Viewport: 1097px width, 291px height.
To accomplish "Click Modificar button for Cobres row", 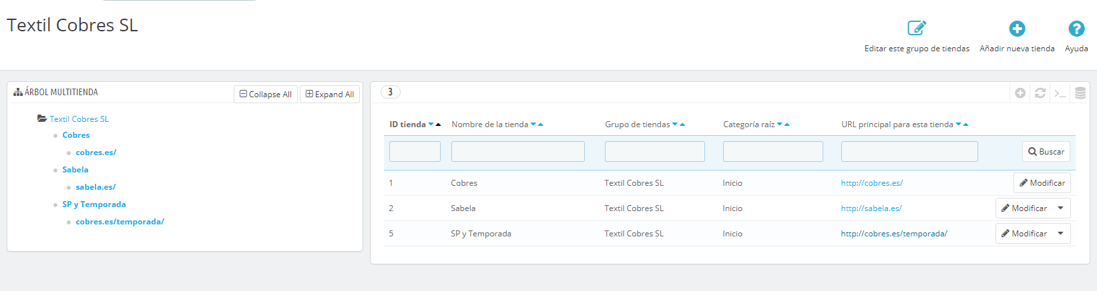I will click(1042, 183).
